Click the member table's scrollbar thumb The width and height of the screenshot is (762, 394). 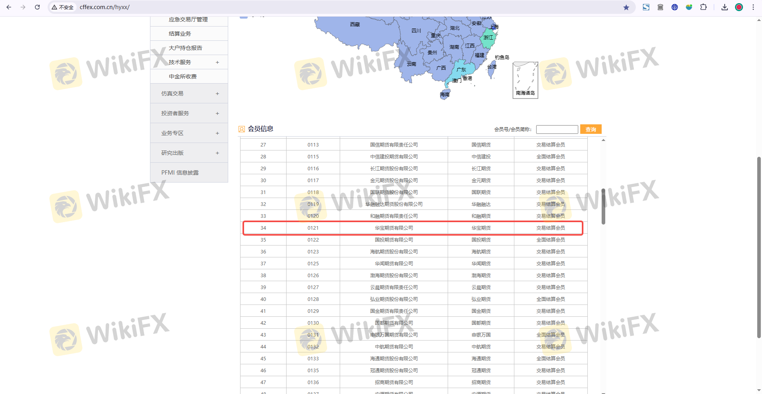pos(603,206)
